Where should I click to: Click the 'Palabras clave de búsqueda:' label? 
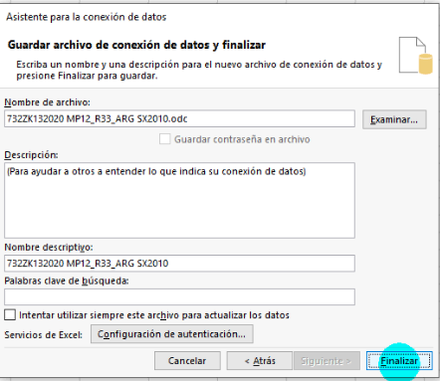coord(67,281)
